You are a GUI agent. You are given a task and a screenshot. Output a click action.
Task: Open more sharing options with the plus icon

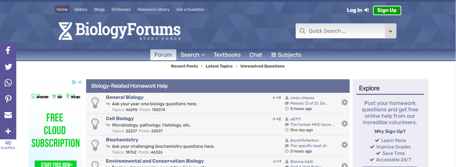pos(8,132)
